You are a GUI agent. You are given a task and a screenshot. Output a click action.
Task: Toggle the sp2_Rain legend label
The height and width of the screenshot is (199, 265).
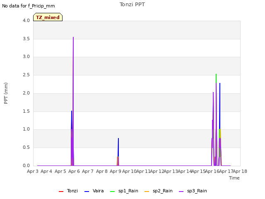point(163,191)
